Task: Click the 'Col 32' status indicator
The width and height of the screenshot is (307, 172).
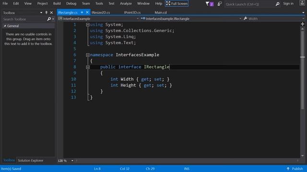Action: [125, 169]
